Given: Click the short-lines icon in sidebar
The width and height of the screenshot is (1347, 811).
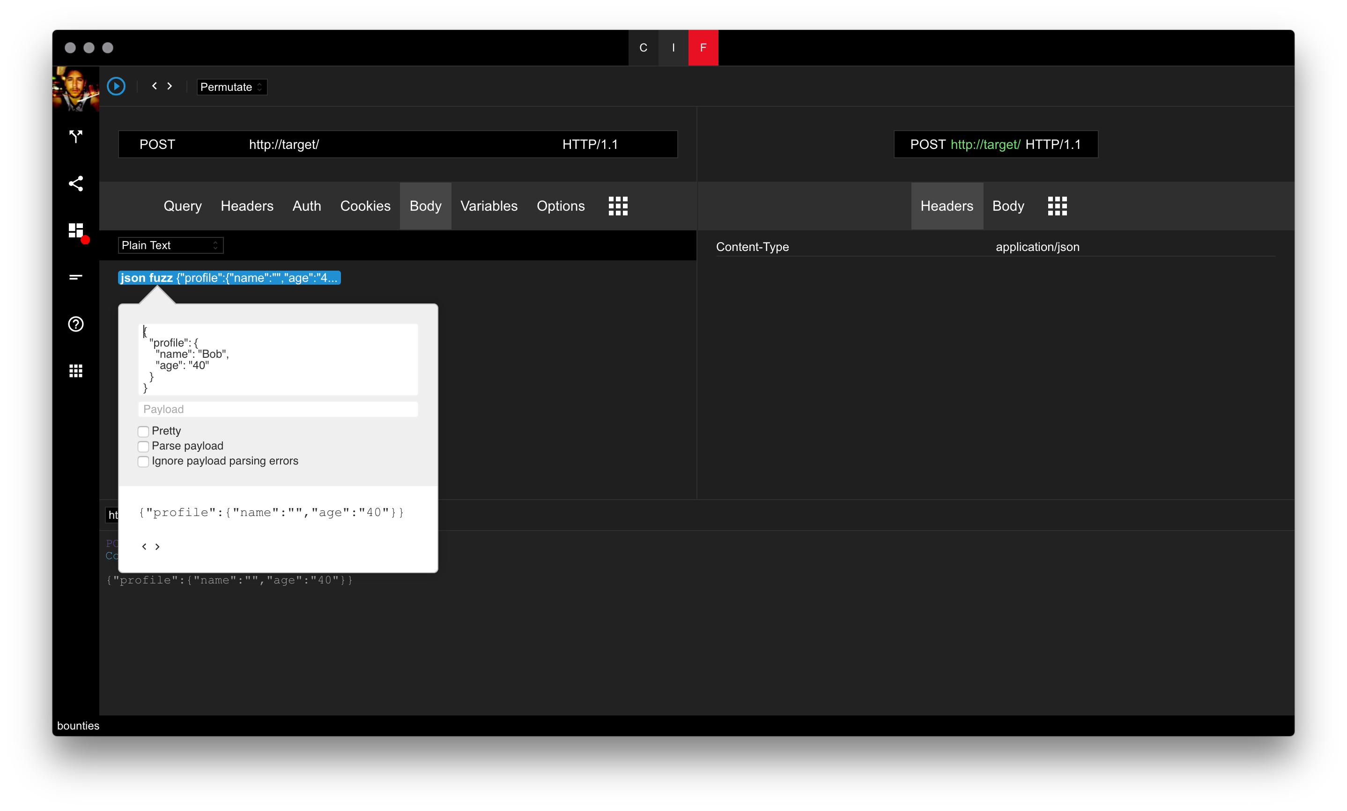Looking at the screenshot, I should tap(76, 278).
